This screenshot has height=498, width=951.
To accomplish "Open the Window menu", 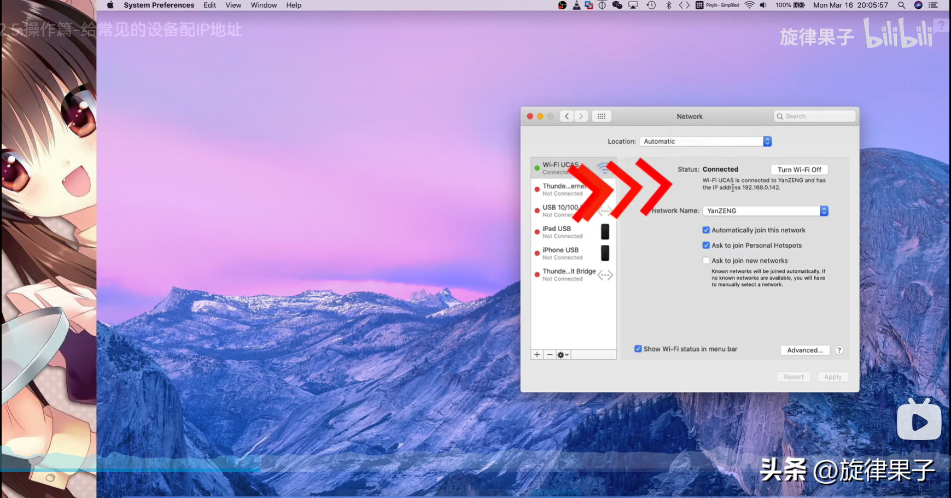I will [264, 5].
